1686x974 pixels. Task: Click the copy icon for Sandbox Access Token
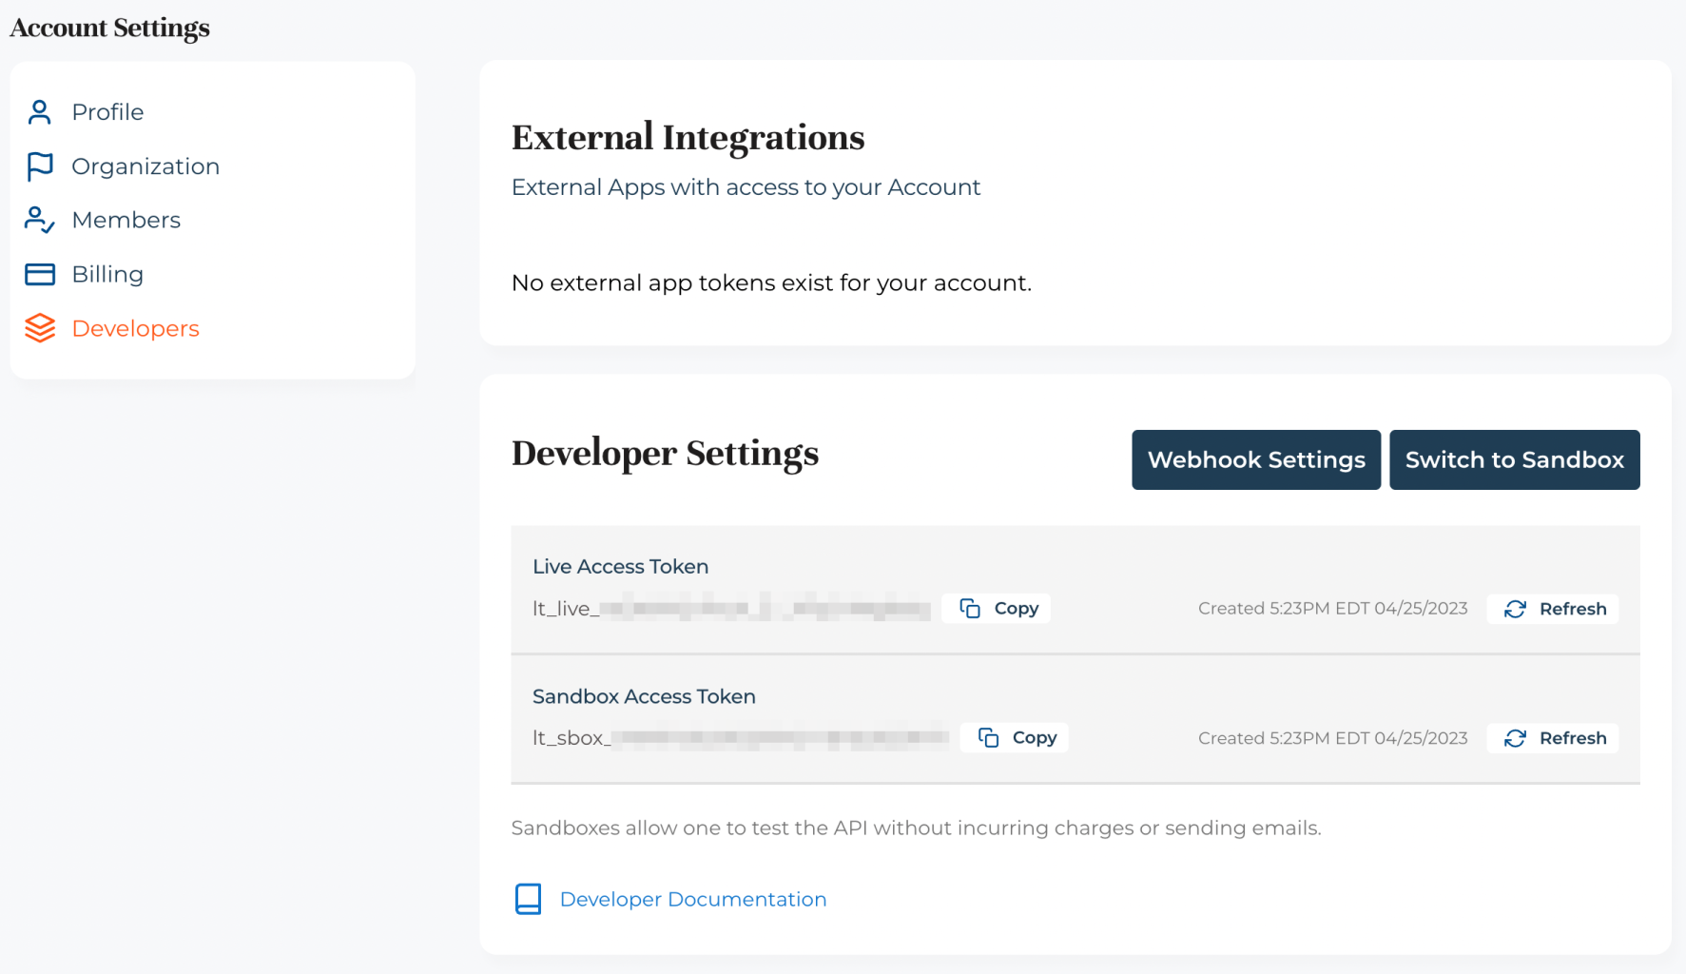(x=989, y=738)
